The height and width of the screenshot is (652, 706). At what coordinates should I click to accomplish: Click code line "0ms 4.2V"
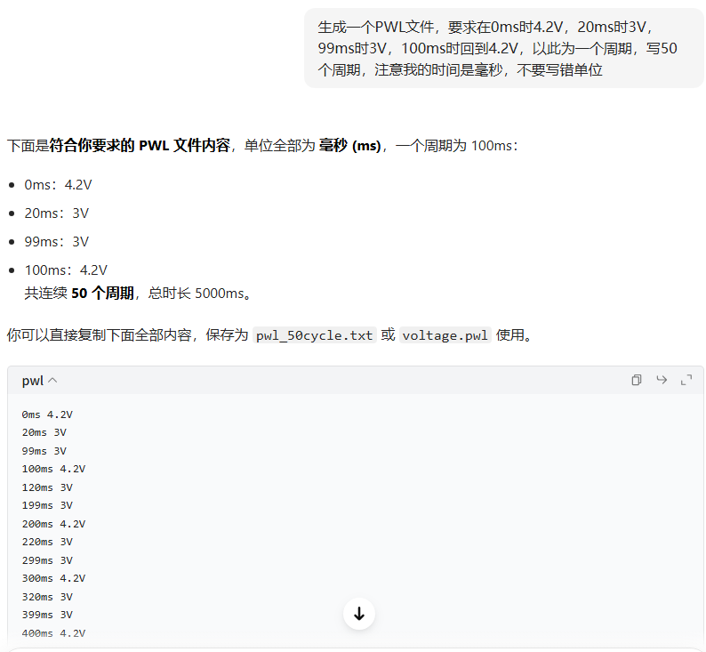[47, 415]
